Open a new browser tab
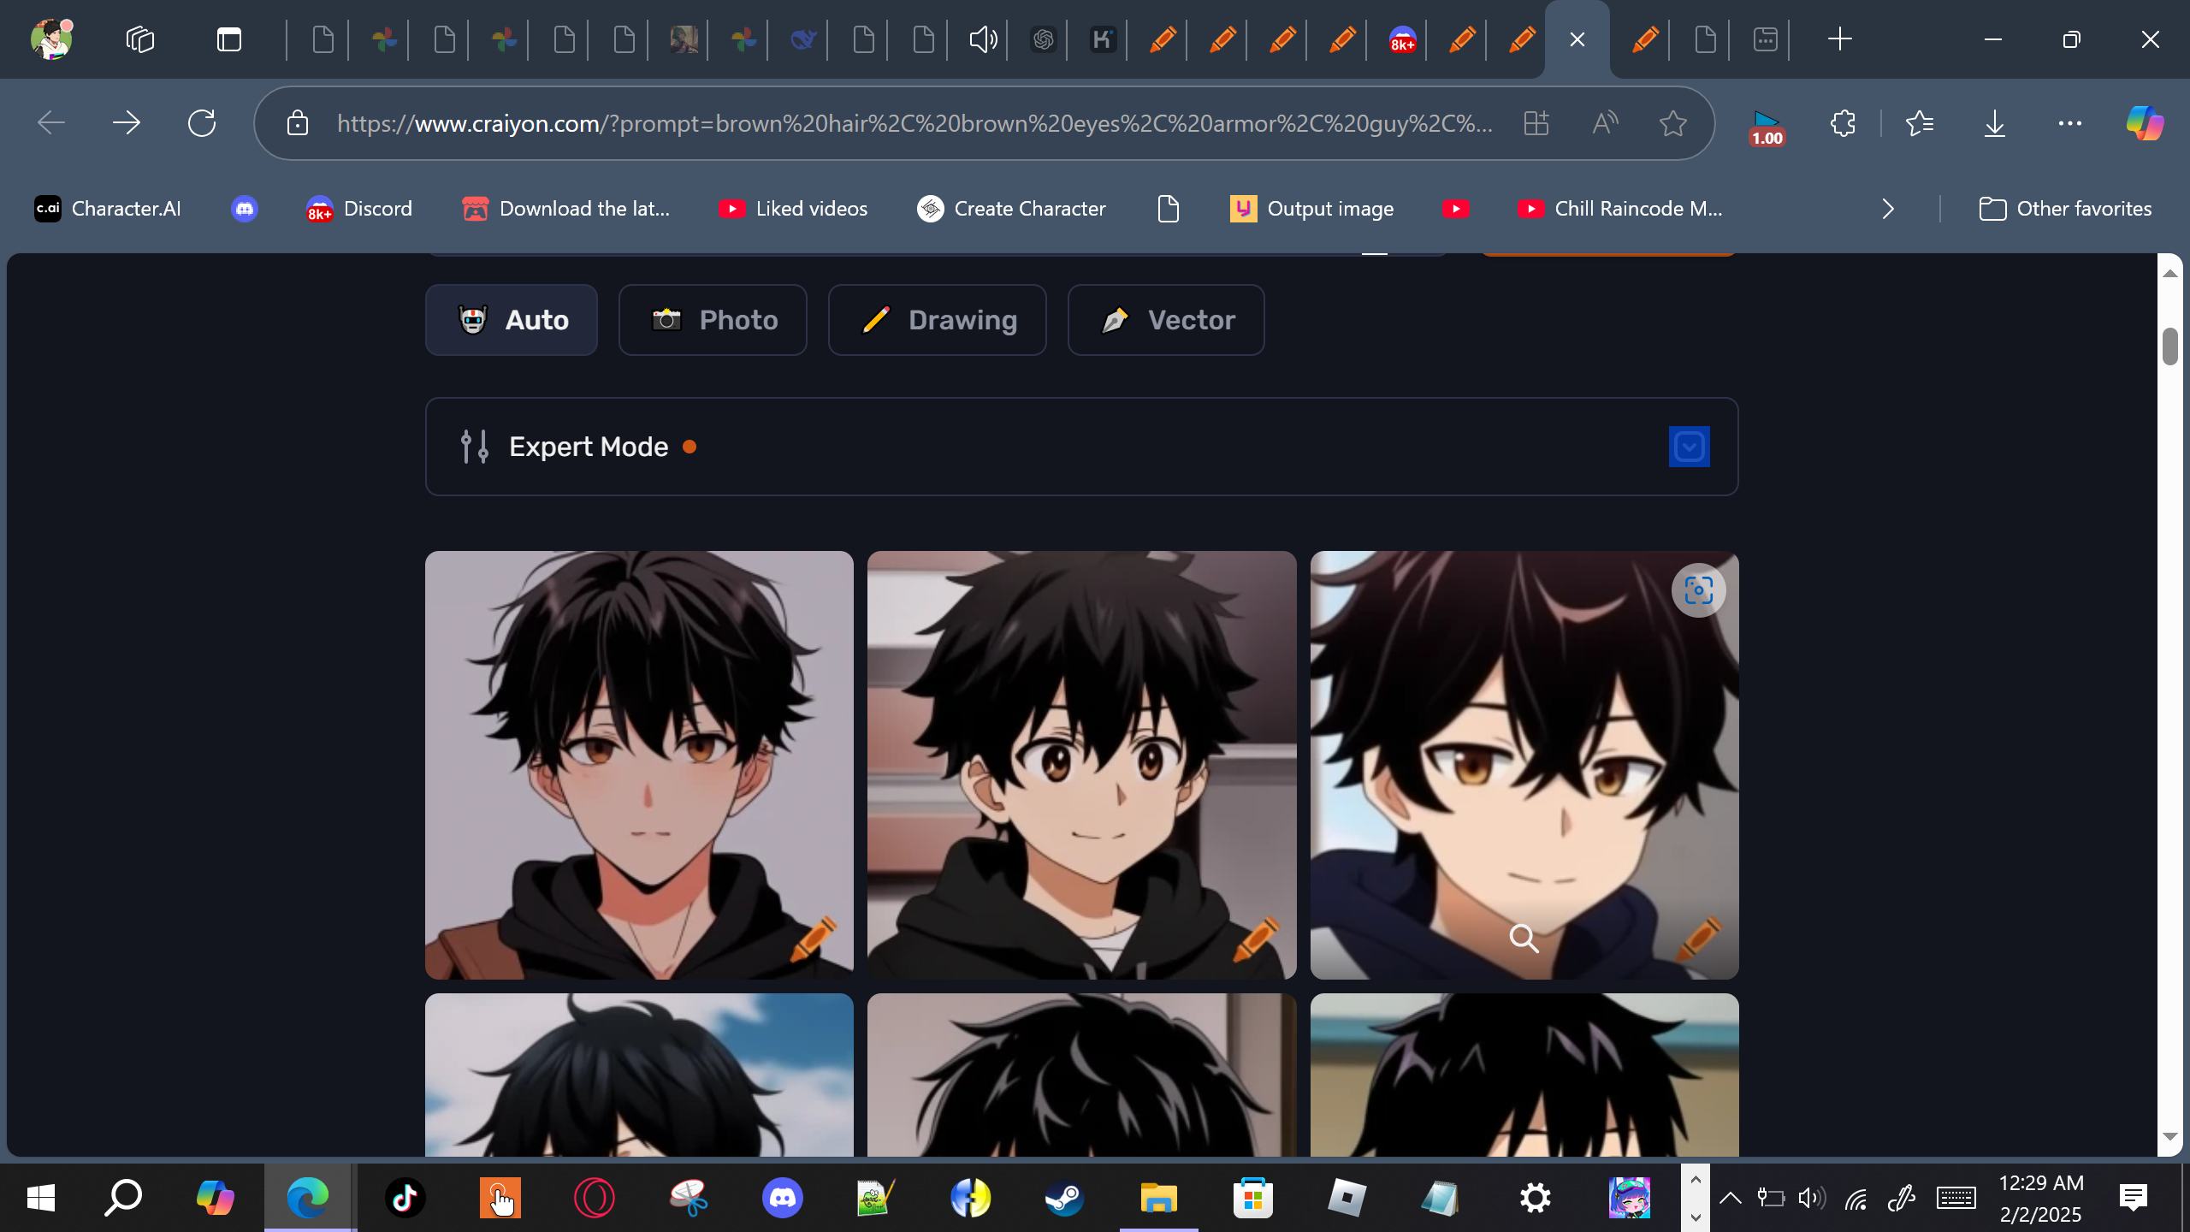Screen dimensions: 2190x1232 point(1839,39)
